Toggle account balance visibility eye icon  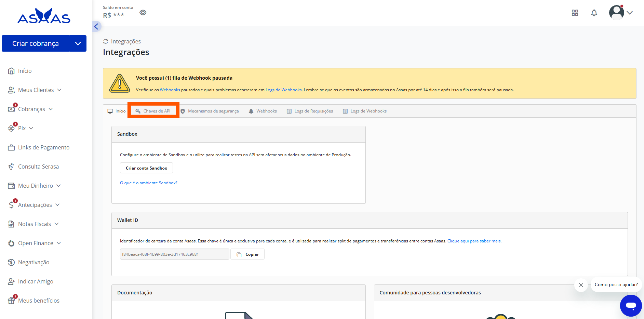point(143,13)
